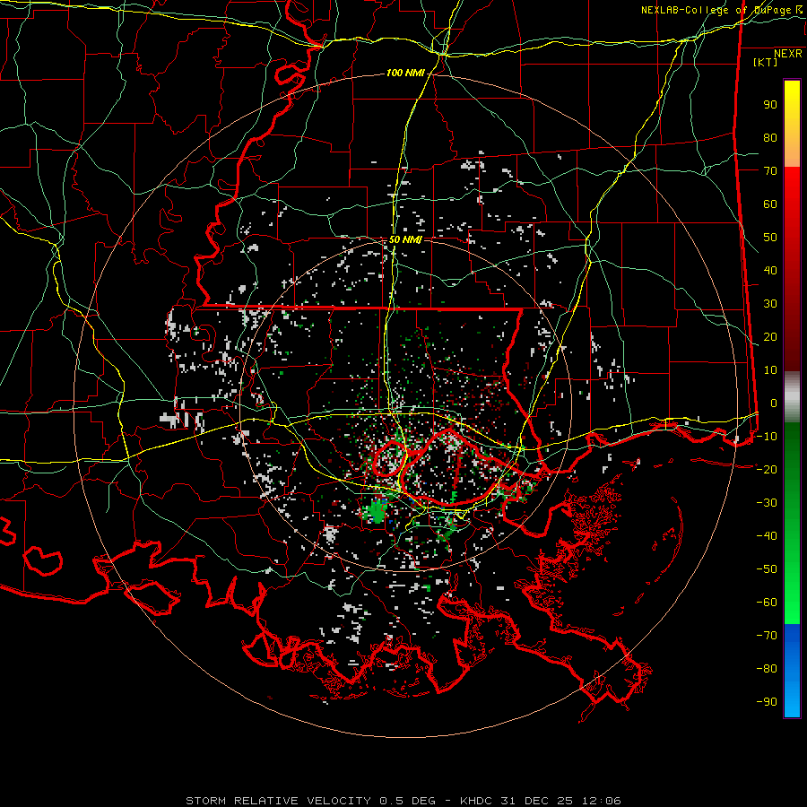Click the positive 20 scale value
This screenshot has width=807, height=807.
click(770, 336)
